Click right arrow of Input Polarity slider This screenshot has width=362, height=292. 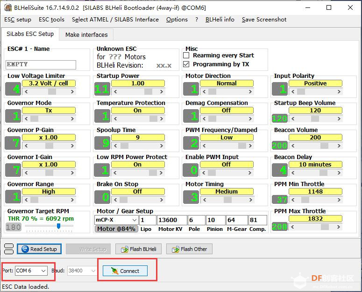click(339, 91)
